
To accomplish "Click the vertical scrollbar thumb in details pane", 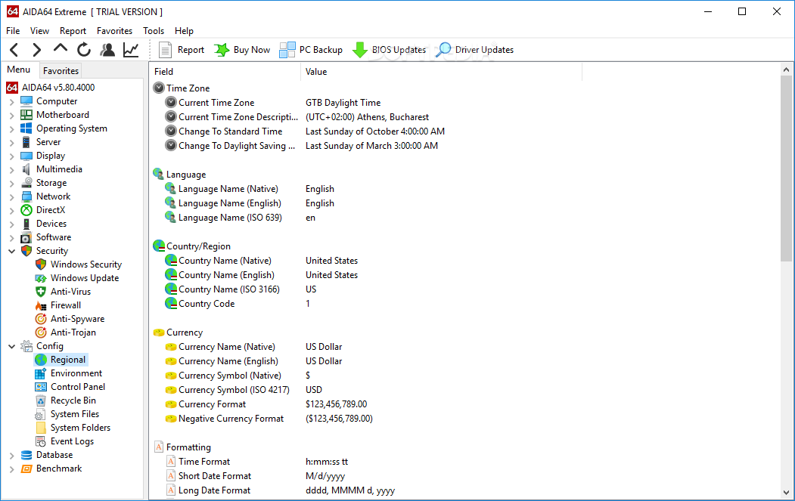I will (x=786, y=169).
